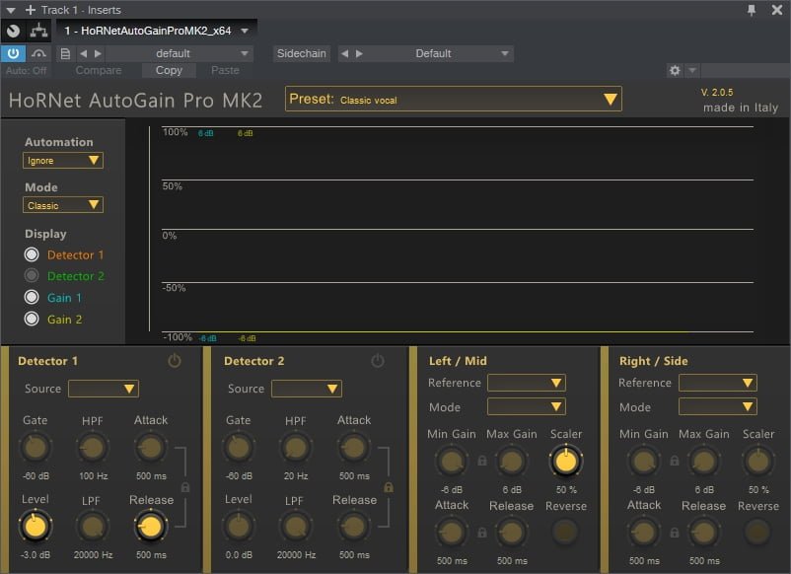Open Detector 1 Source dropdown
The height and width of the screenshot is (574, 791).
coord(104,389)
